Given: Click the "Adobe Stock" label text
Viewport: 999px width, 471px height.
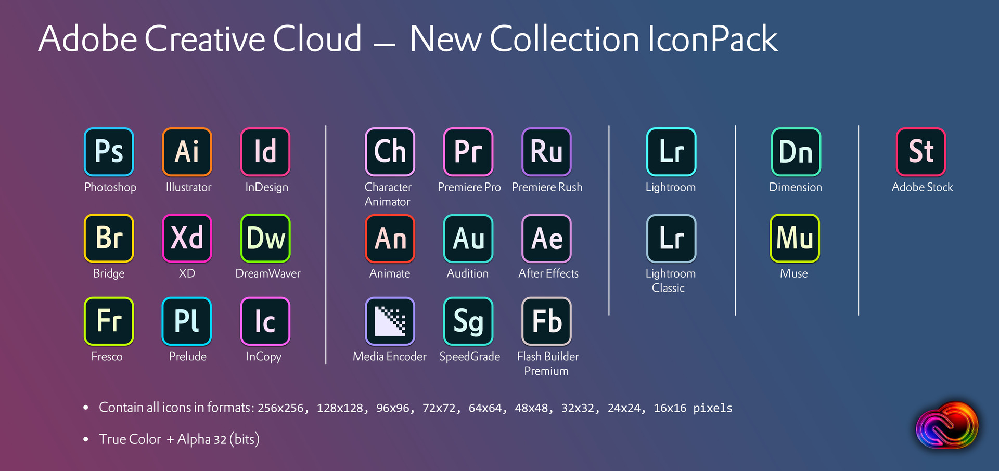Looking at the screenshot, I should click(923, 187).
